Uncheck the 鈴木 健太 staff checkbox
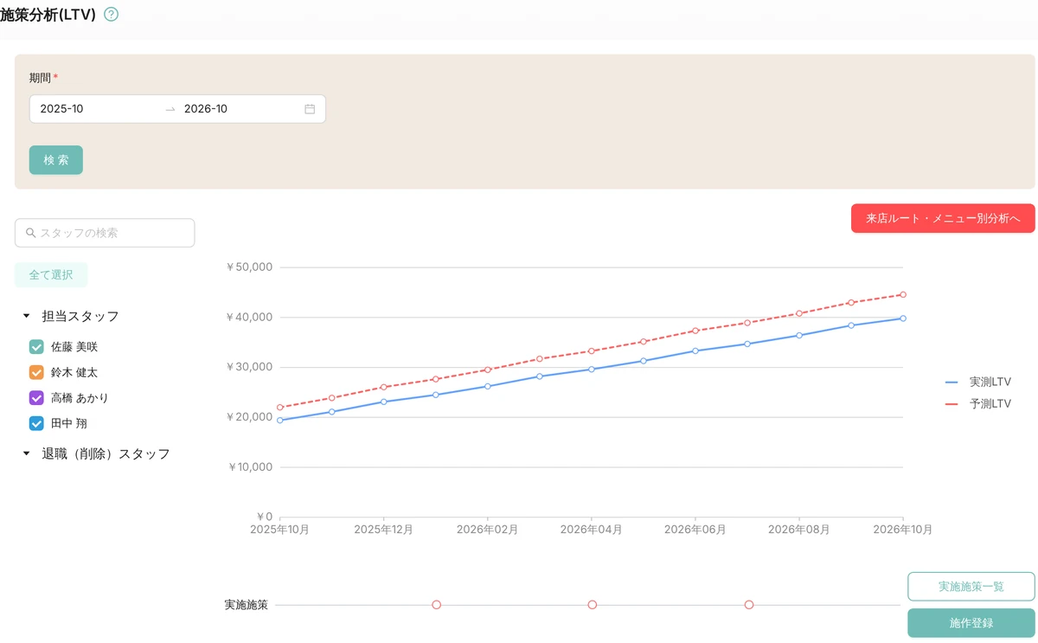Image resolution: width=1038 pixels, height=643 pixels. coord(36,372)
